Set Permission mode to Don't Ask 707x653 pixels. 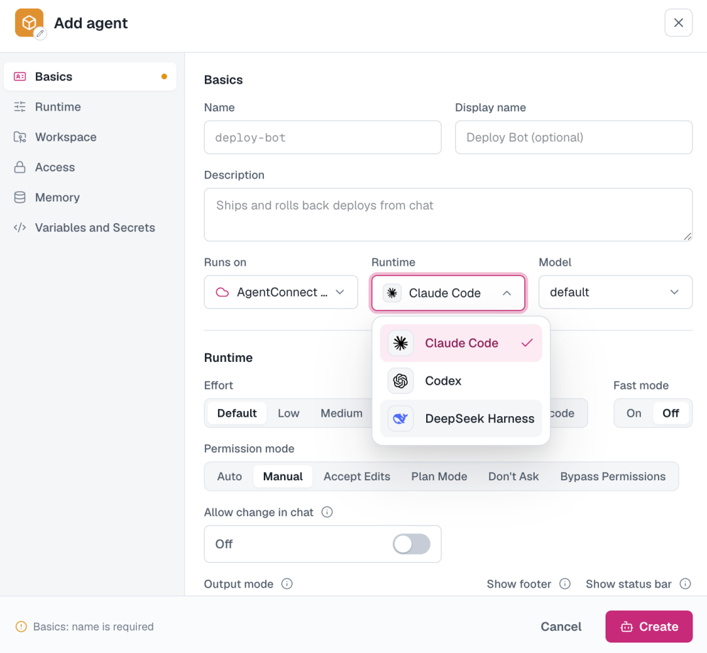[514, 476]
